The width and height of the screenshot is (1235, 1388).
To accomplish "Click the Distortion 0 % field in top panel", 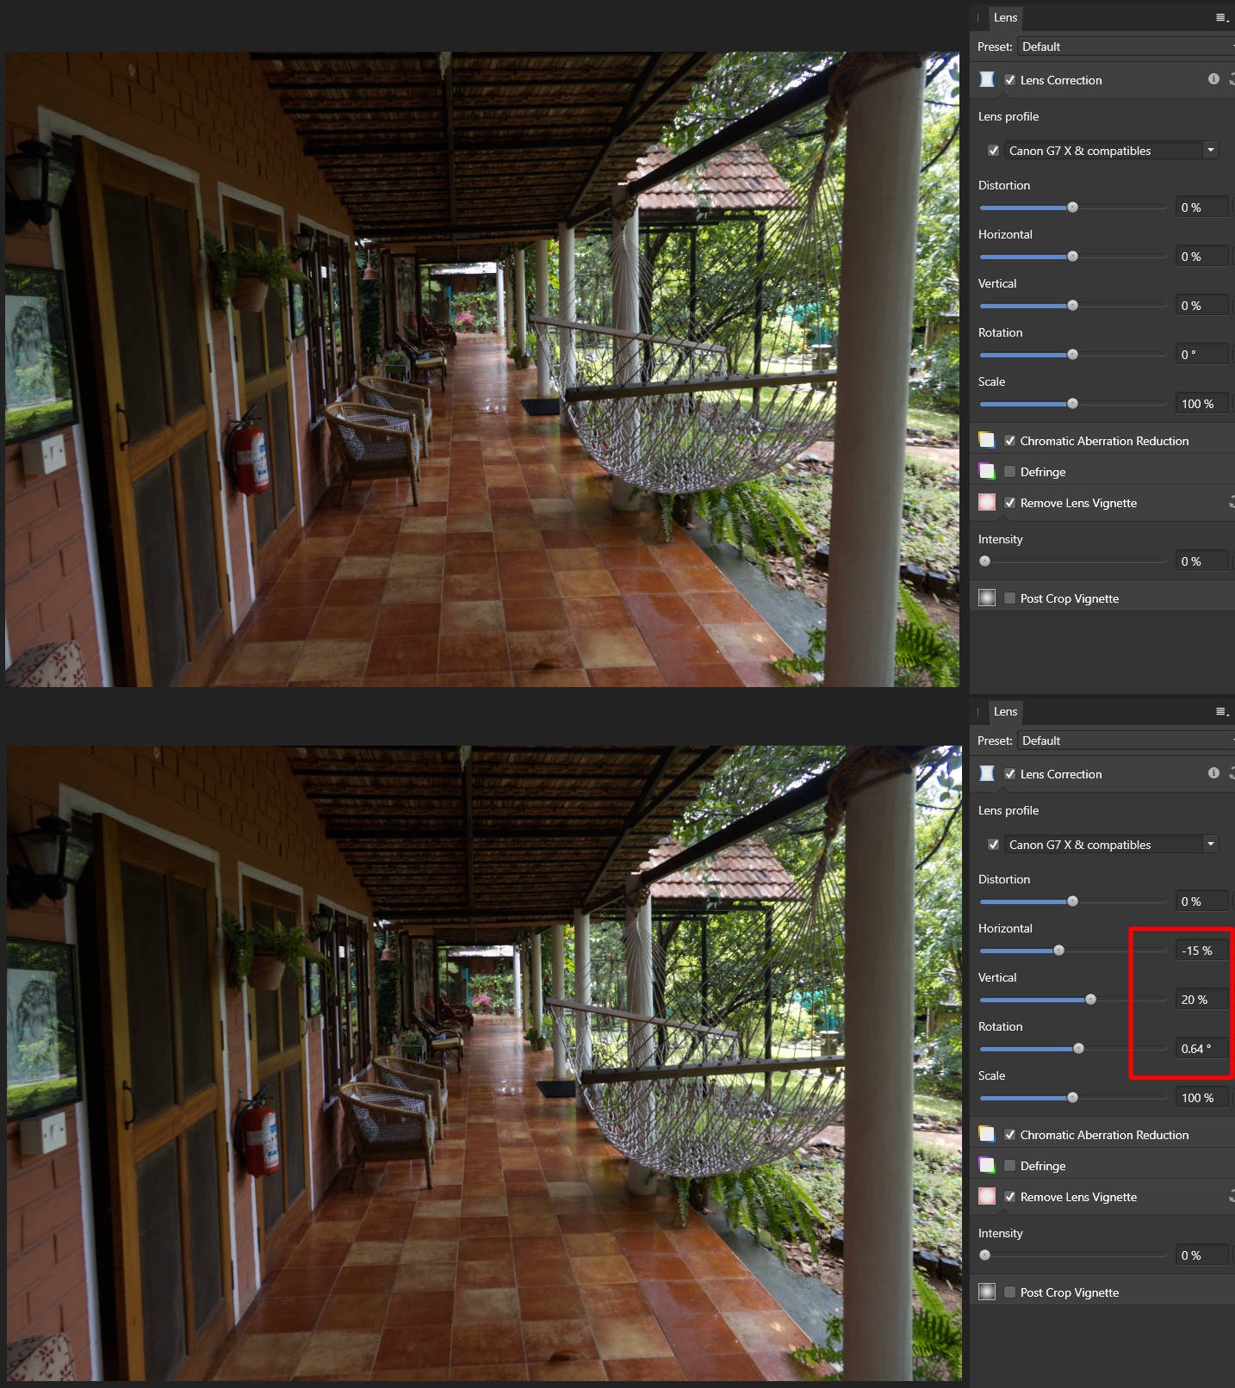I will 1202,208.
